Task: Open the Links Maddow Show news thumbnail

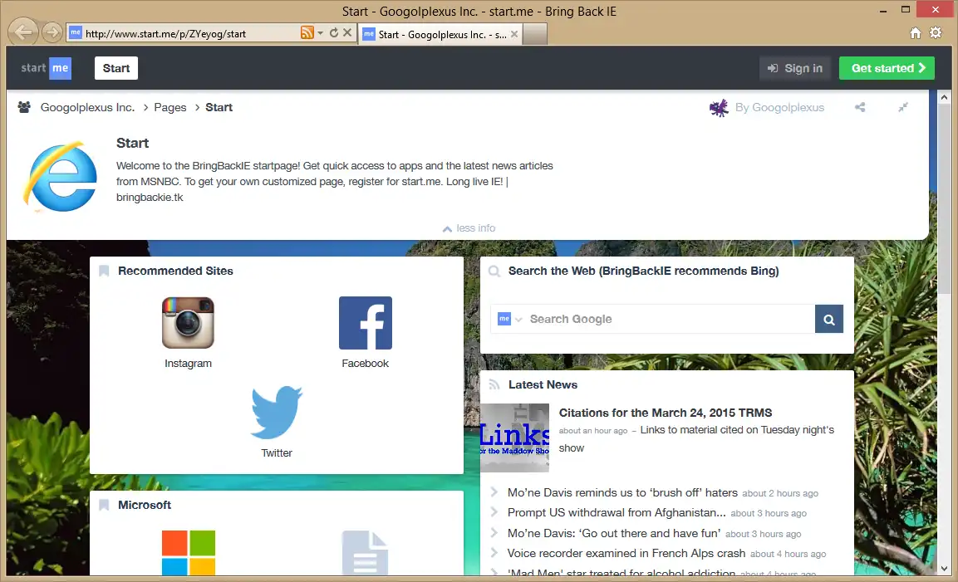Action: 514,438
